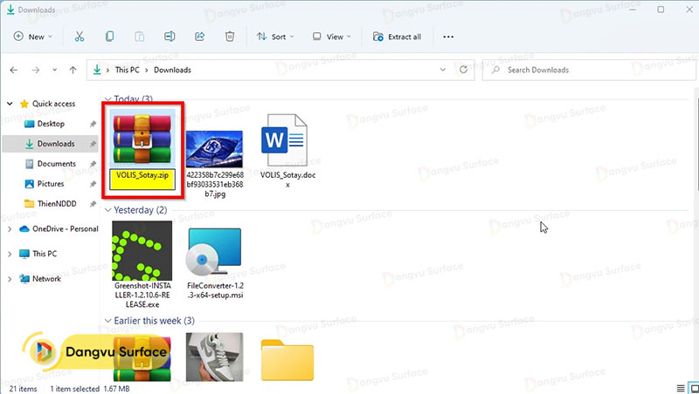Open the New dropdown menu
699x394 pixels.
point(33,37)
